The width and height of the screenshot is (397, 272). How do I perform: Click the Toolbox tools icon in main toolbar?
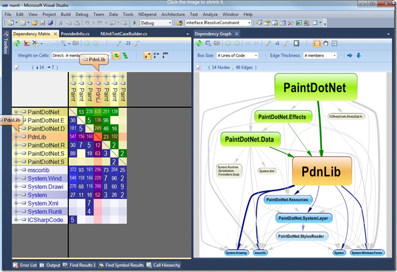[x=290, y=23]
